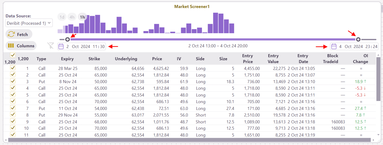Click the purple range slider track
The image size is (383, 145).
pyautogui.click(x=213, y=39)
